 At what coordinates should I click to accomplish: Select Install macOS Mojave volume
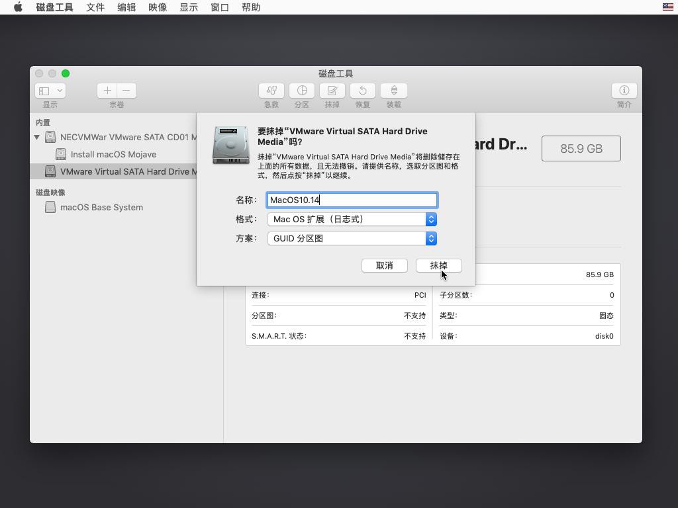113,154
